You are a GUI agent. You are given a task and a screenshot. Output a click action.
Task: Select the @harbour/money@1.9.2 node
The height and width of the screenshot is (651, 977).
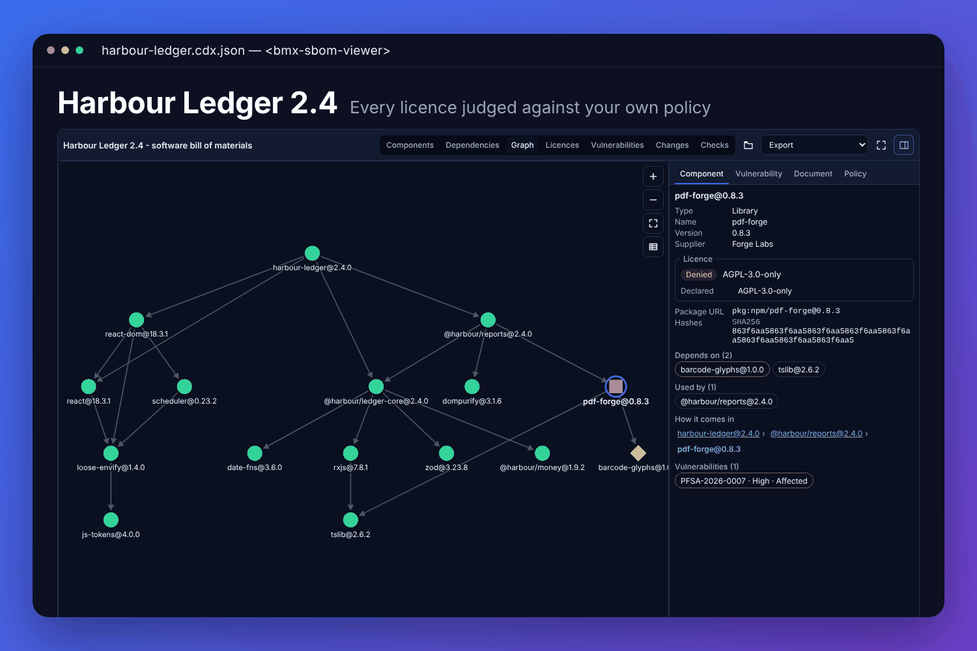542,453
